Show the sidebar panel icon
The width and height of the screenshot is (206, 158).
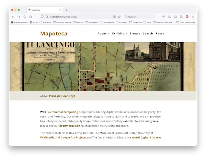coord(175,17)
